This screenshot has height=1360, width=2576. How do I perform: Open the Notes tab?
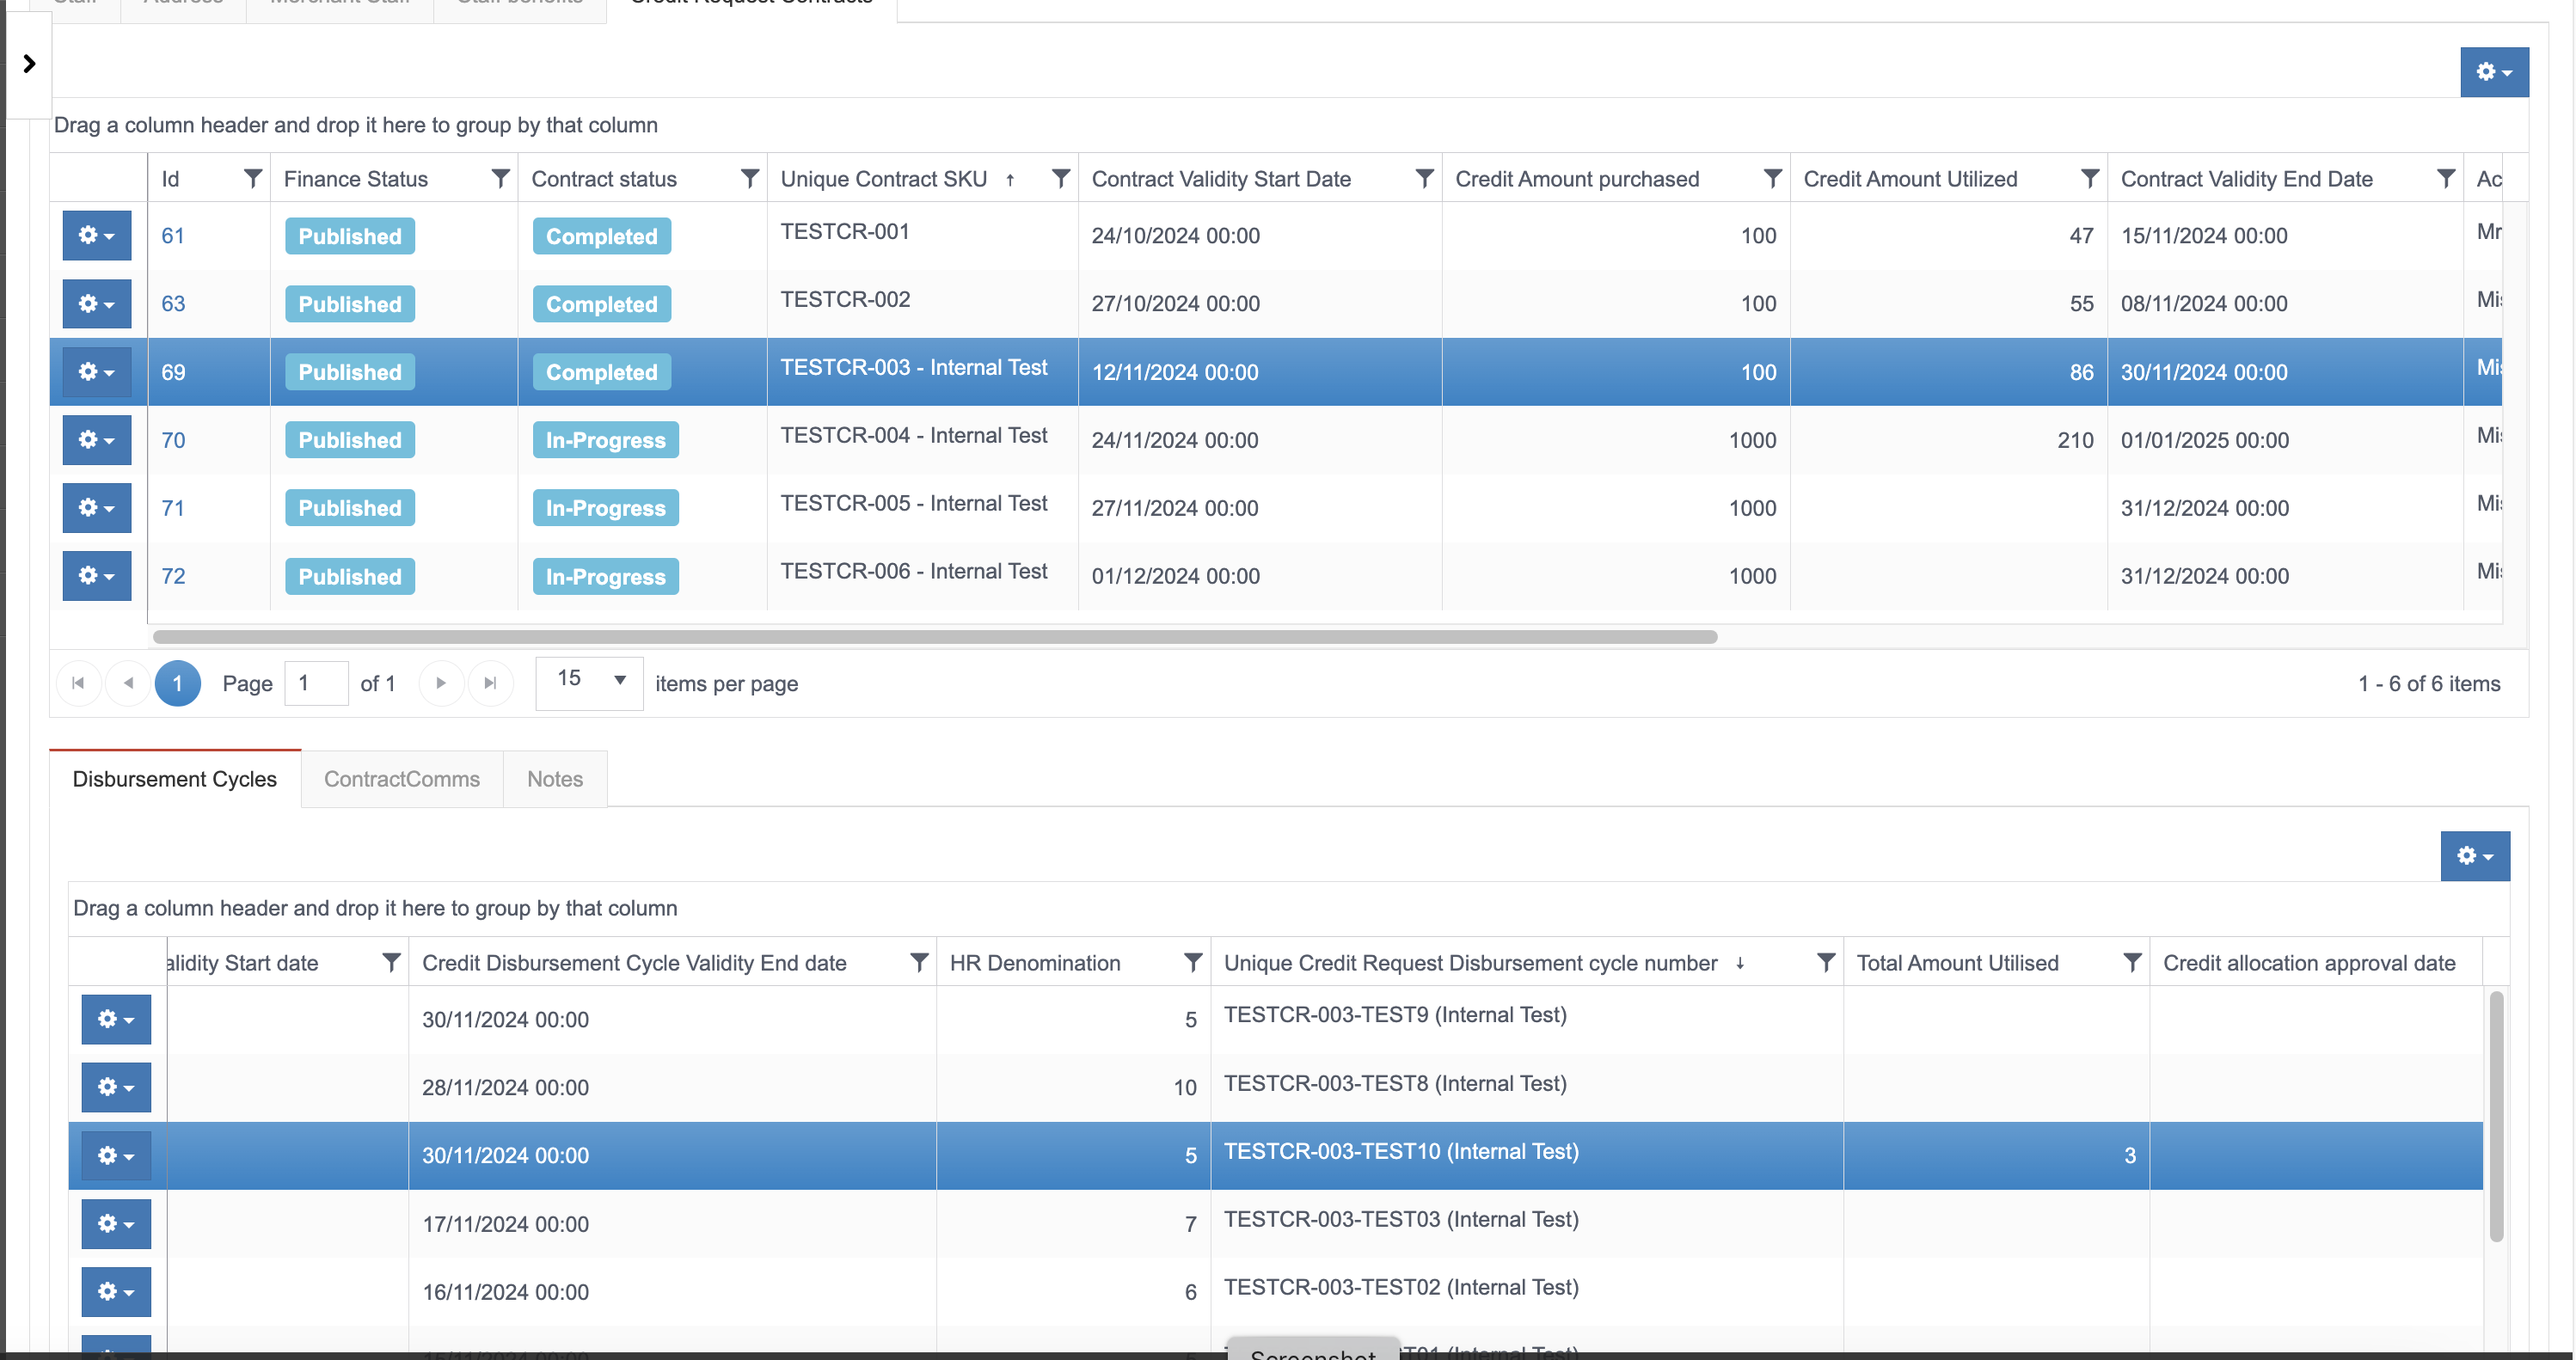[x=554, y=779]
